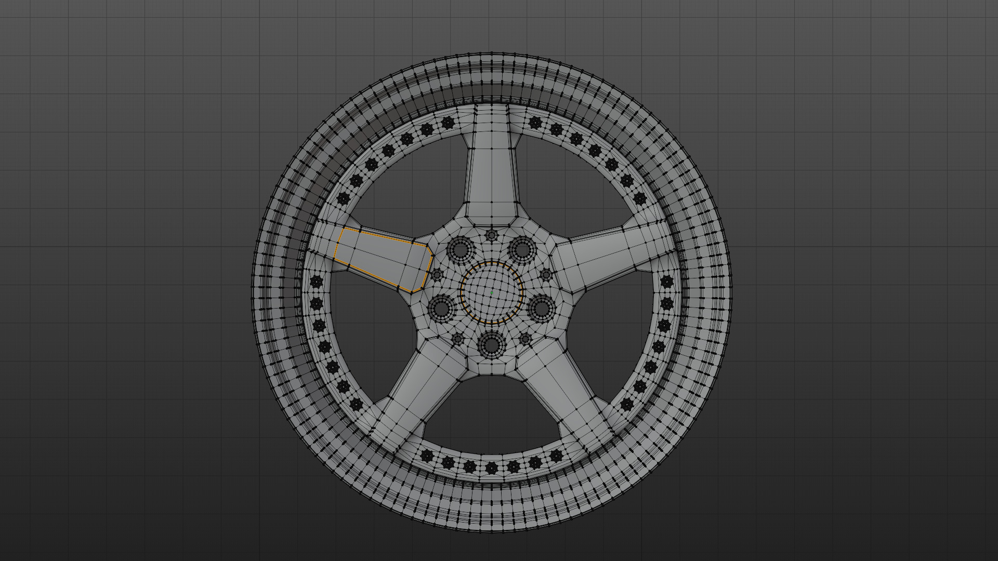The image size is (998, 561).
Task: Select the upper-right lug nut hole
Action: (522, 249)
